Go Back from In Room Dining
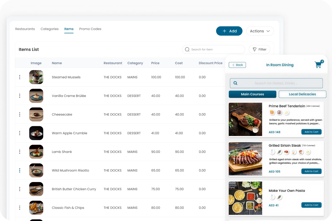The width and height of the screenshot is (332, 221). coord(237,65)
